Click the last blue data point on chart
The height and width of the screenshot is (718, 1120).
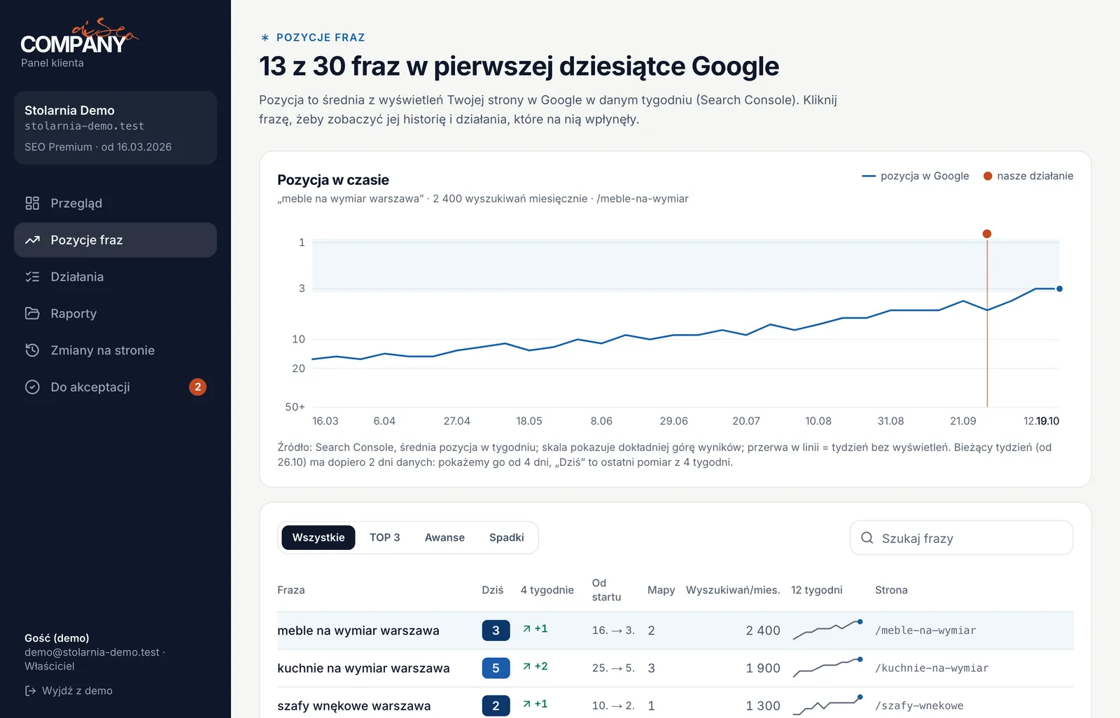click(x=1059, y=289)
